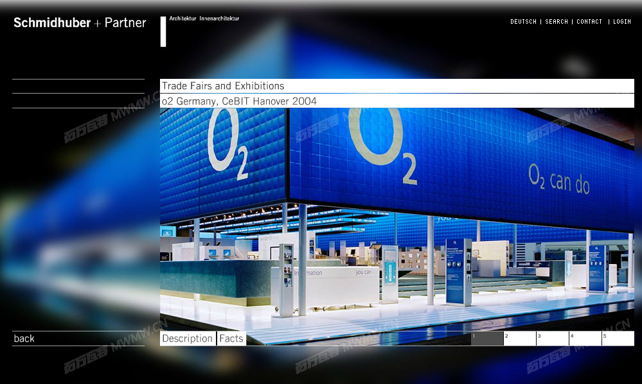Open the Description tab

[x=188, y=338]
